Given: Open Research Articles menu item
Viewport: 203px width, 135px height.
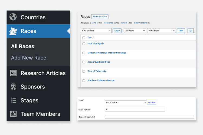Looking at the screenshot, I should pos(38,73).
